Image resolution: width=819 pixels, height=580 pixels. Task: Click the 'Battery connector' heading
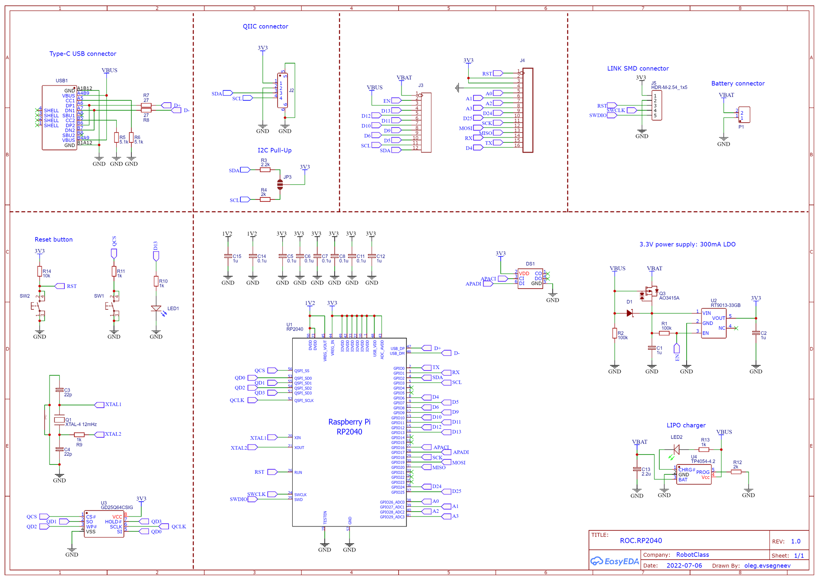[738, 83]
